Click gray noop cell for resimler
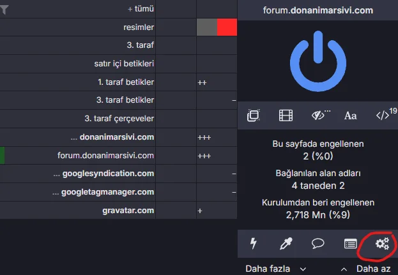 coord(207,27)
